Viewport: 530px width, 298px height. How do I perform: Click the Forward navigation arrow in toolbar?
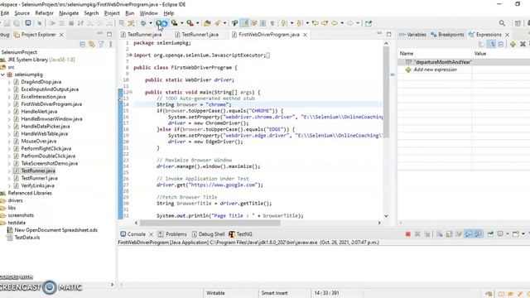[350, 23]
